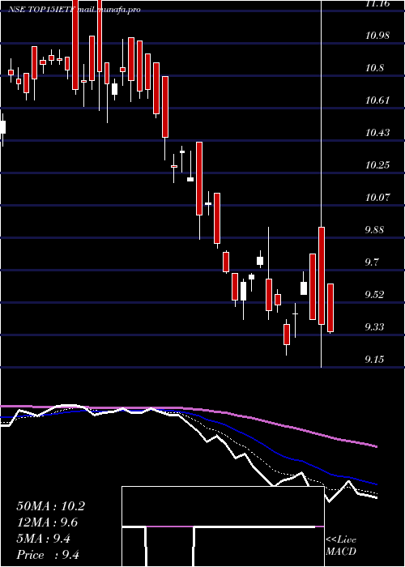This screenshot has width=405, height=567.
Task: Click the 9.52 price axis label
Action: pos(374,295)
